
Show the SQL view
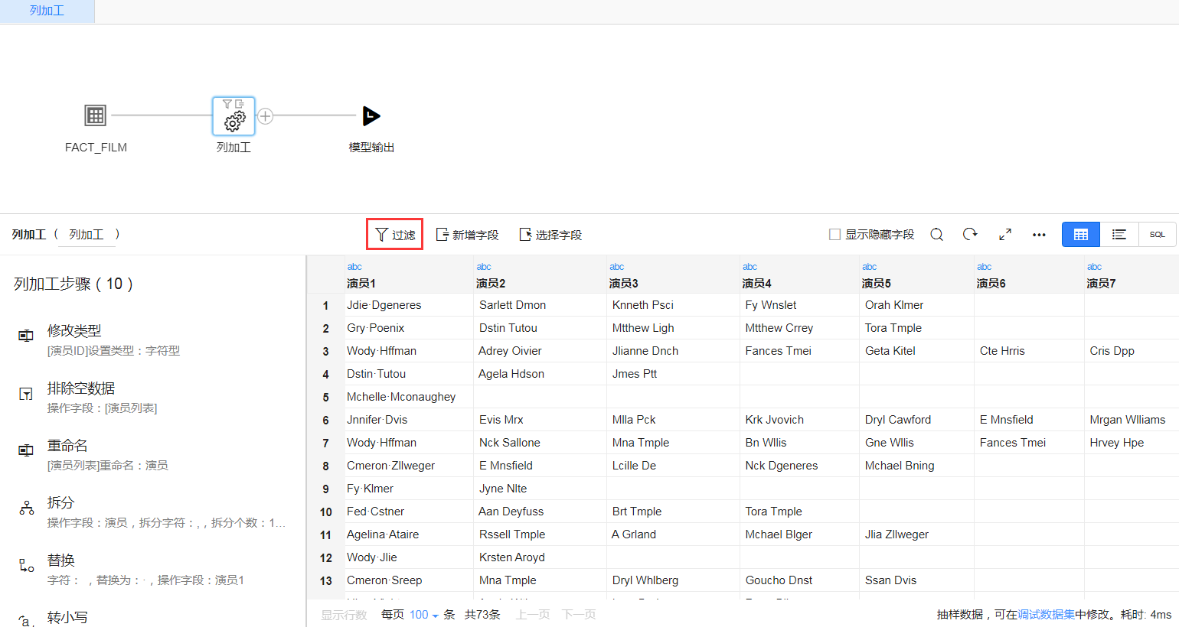(x=1157, y=235)
